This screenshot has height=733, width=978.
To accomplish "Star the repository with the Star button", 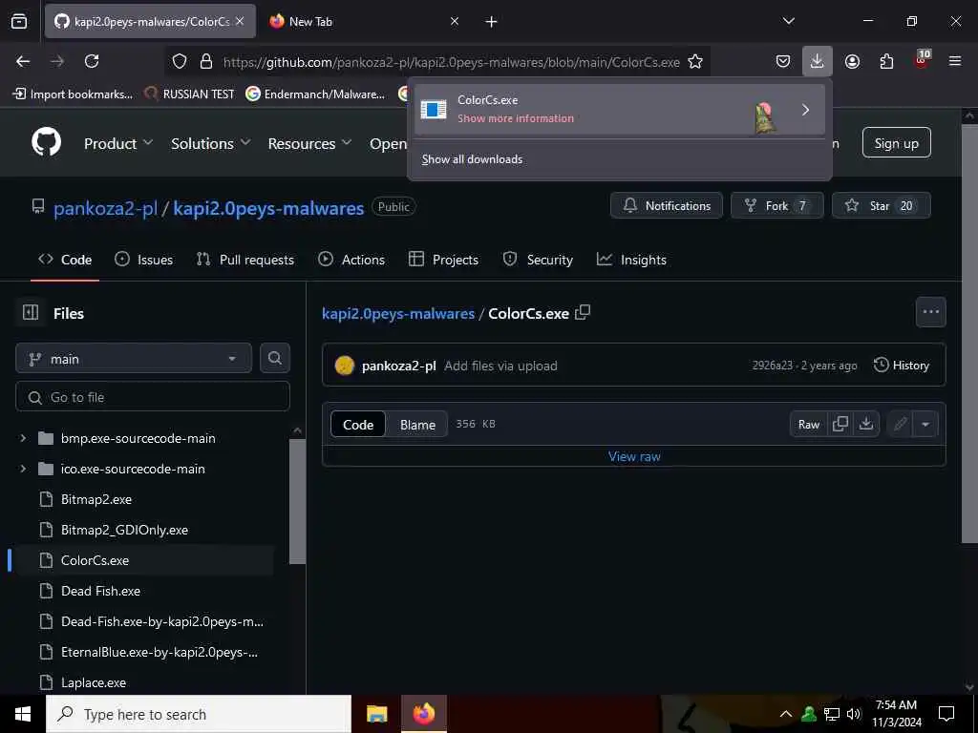I will pos(882,205).
